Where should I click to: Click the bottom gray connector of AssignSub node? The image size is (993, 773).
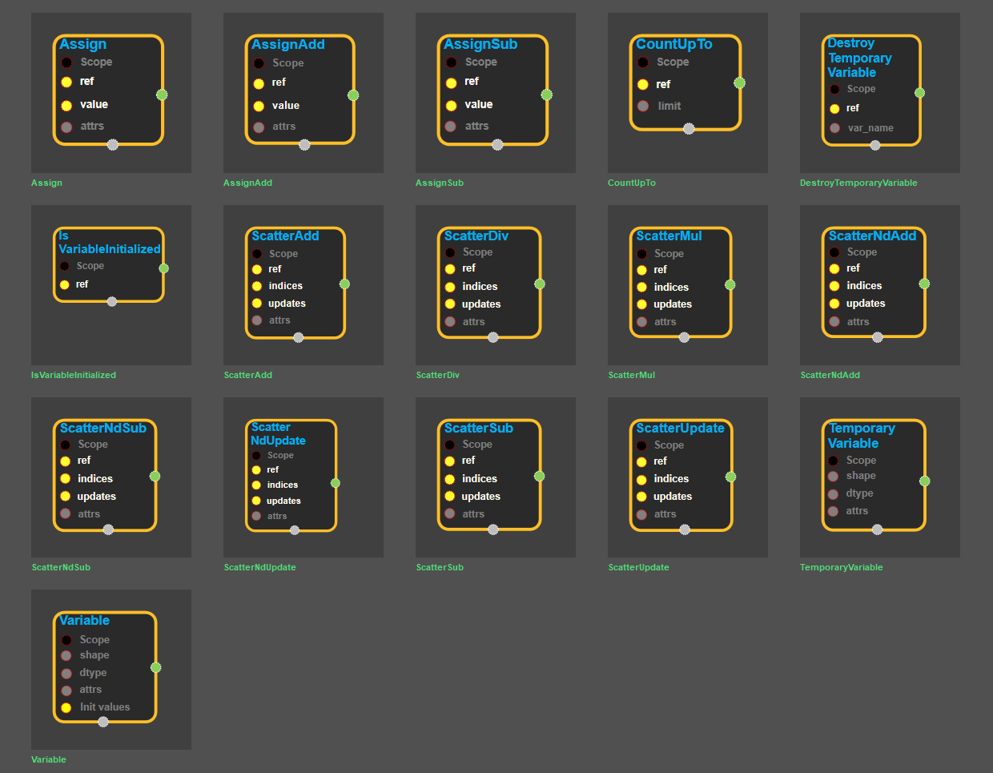497,145
